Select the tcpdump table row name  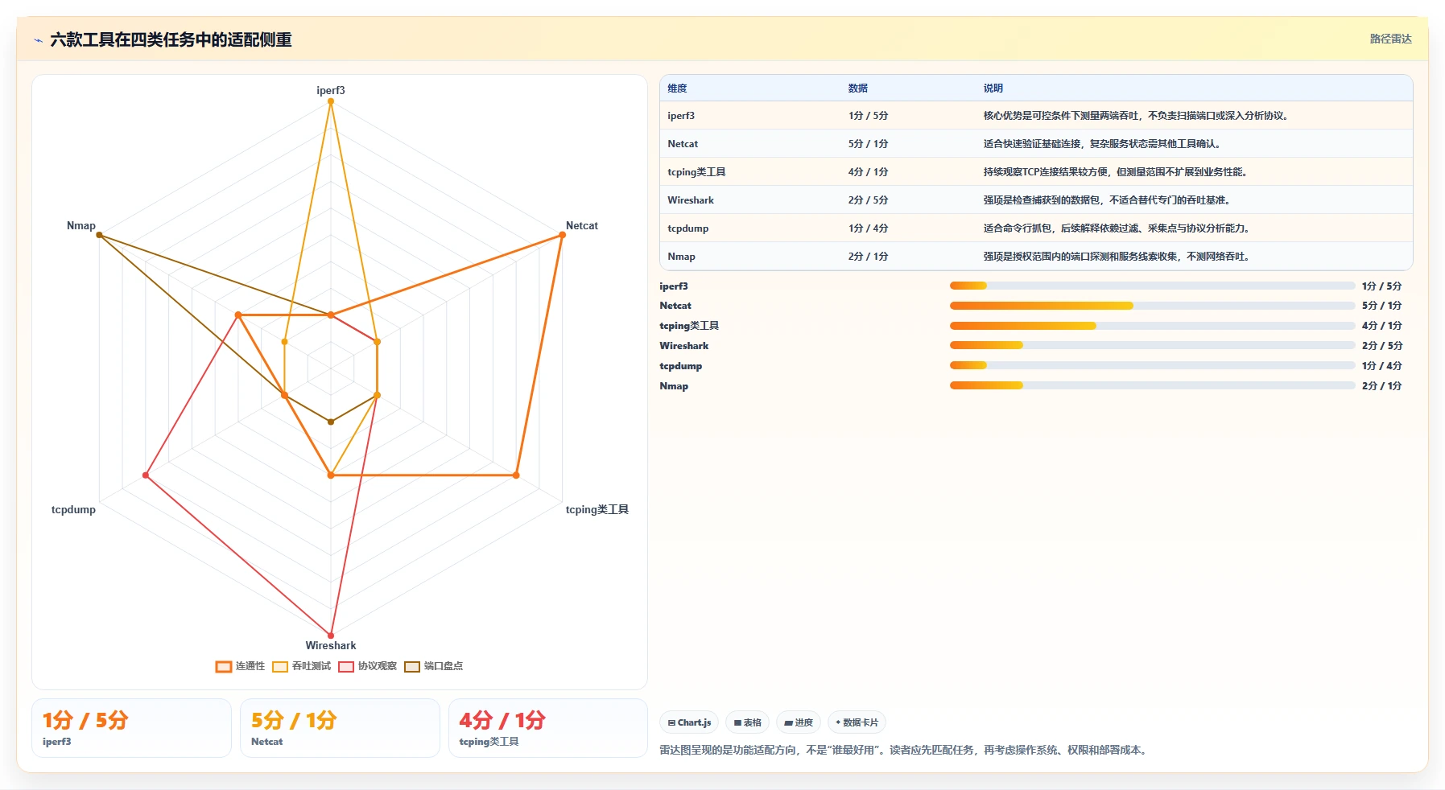pyautogui.click(x=688, y=228)
